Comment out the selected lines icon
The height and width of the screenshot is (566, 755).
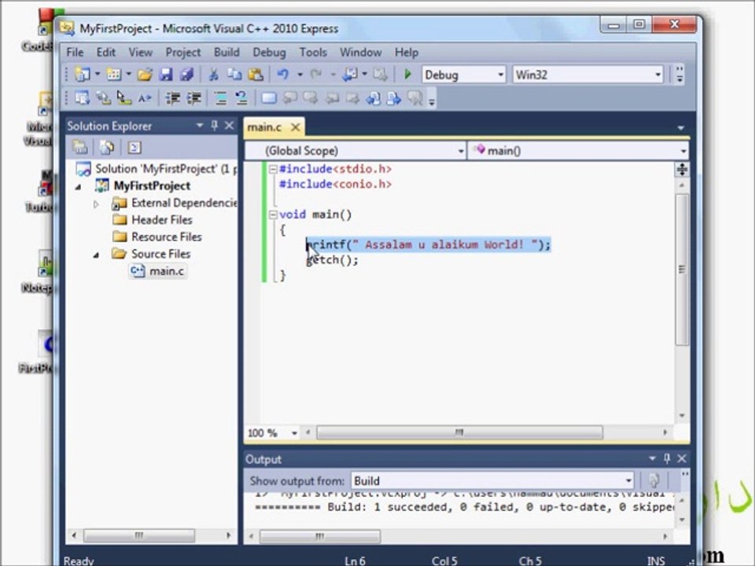click(x=220, y=98)
